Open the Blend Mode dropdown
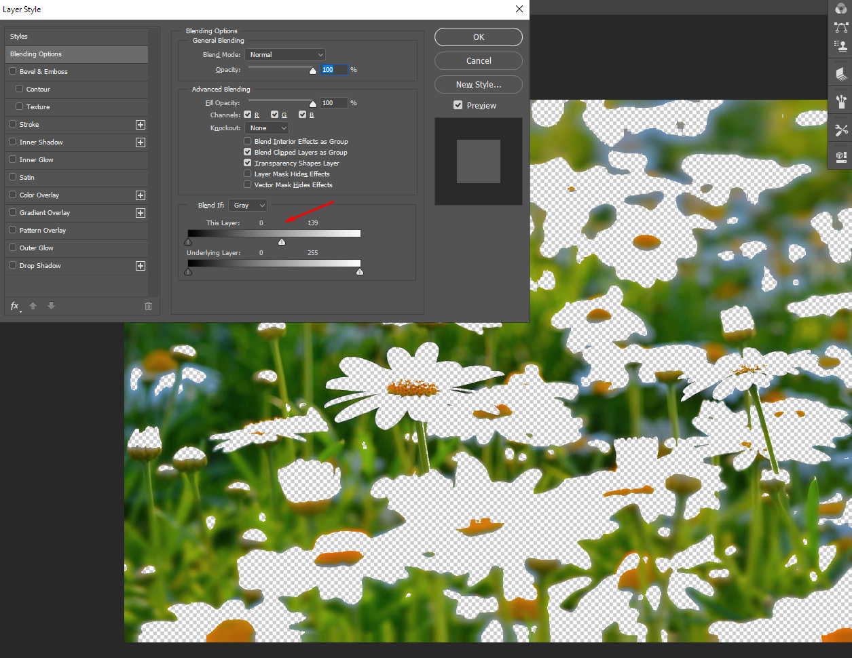 point(284,54)
